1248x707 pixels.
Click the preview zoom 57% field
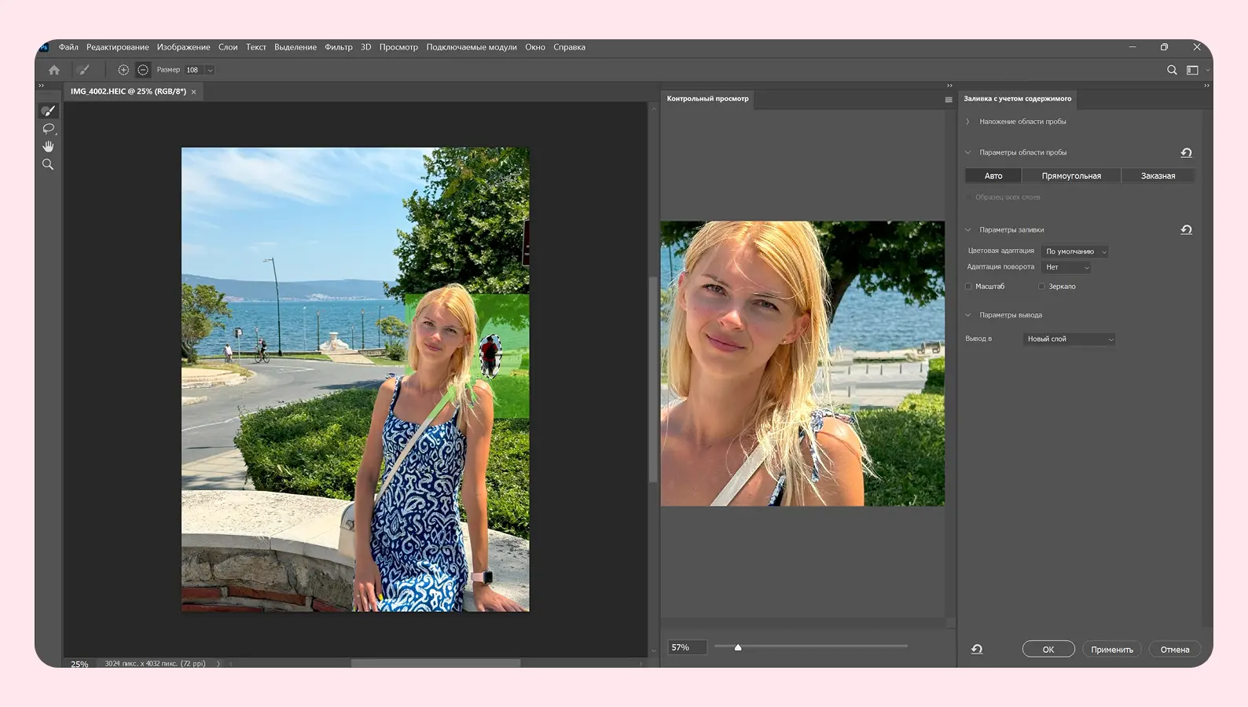(x=687, y=647)
